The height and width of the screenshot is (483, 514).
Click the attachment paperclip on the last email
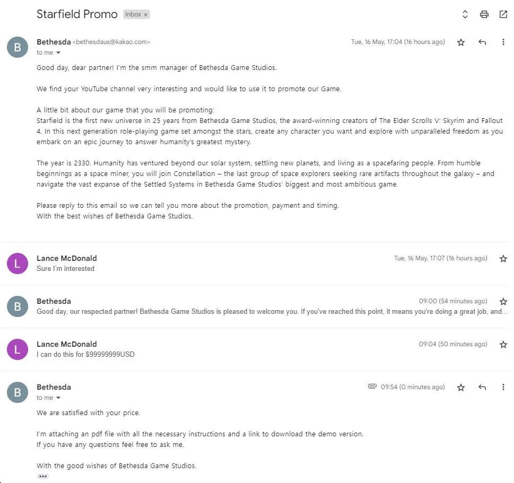(372, 387)
